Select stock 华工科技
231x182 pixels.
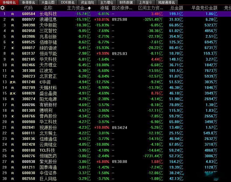[48, 122]
